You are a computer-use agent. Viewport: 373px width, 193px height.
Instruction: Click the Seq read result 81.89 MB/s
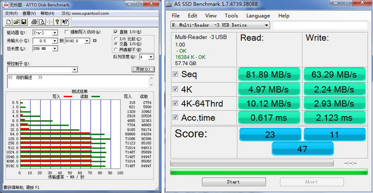[x=269, y=75]
